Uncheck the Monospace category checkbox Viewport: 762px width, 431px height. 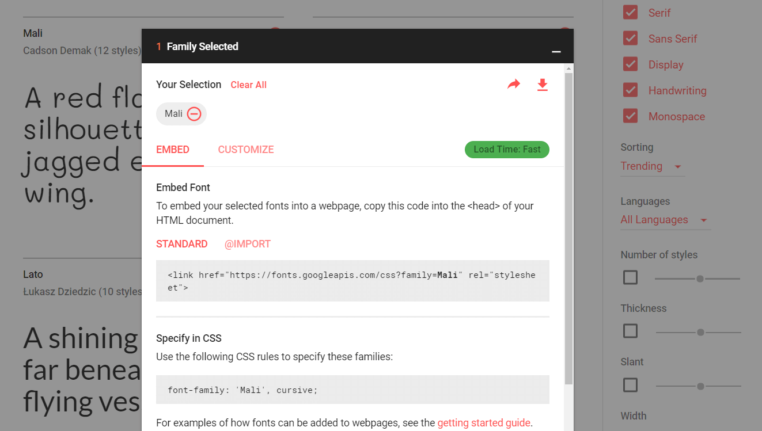(630, 116)
